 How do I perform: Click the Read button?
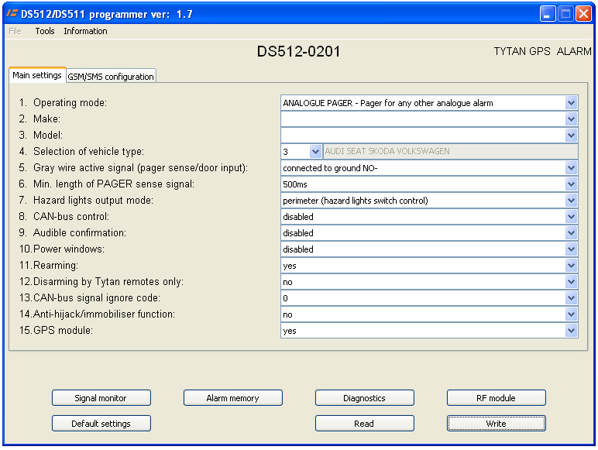pyautogui.click(x=364, y=424)
